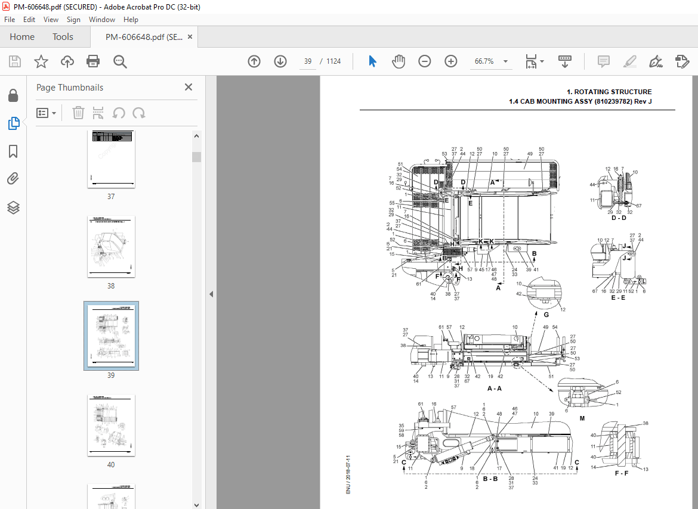Close the Page Thumbnails panel

188,87
